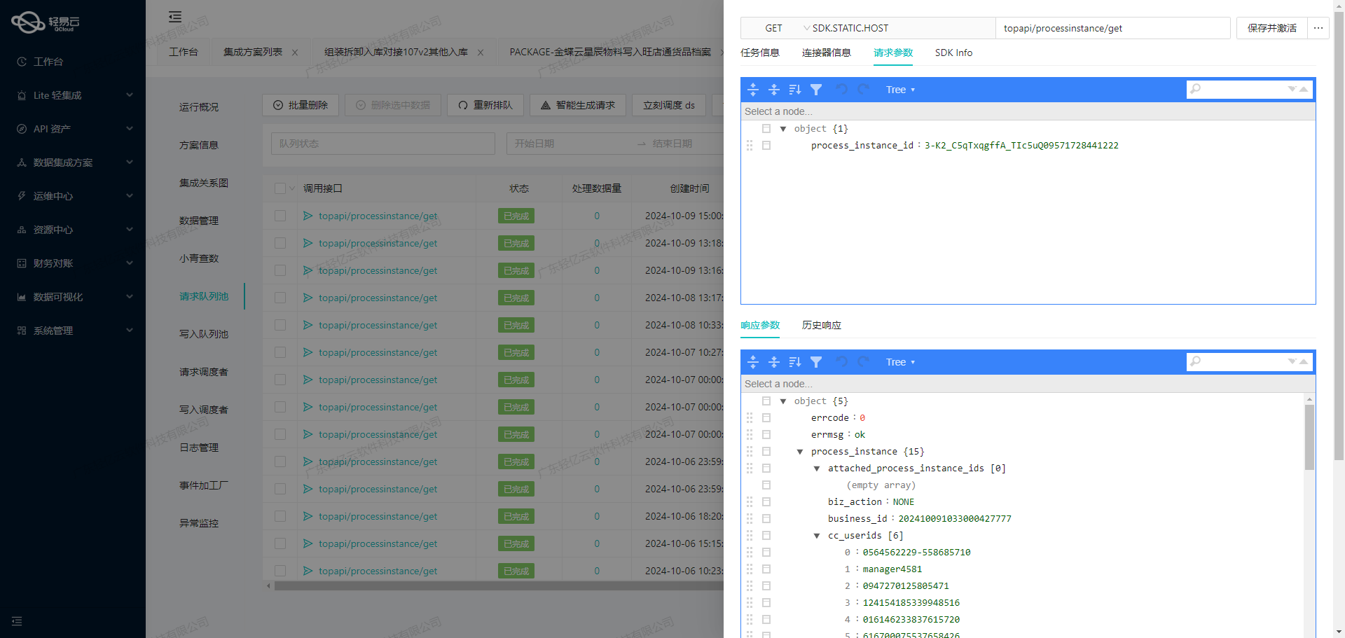Check the row created 2024-10-06 18:20
The width and height of the screenshot is (1345, 638).
click(x=280, y=516)
